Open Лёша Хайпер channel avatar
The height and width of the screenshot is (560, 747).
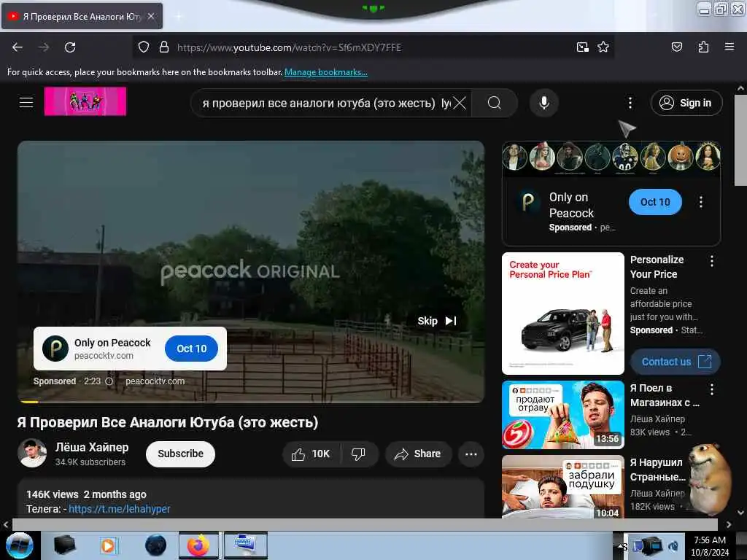click(x=32, y=453)
